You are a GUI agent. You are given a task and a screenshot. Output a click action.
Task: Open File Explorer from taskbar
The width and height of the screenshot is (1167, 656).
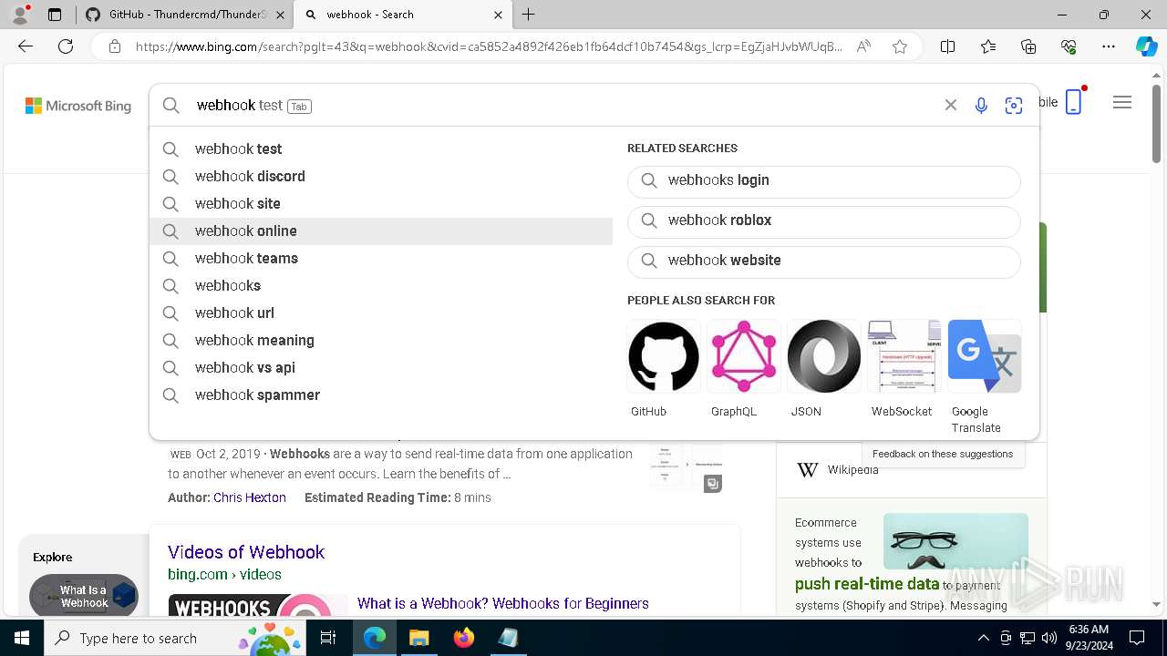pos(418,638)
